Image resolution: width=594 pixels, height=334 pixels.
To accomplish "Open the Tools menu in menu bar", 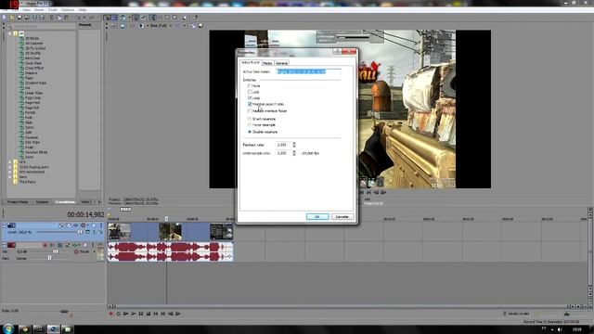I will [52, 10].
